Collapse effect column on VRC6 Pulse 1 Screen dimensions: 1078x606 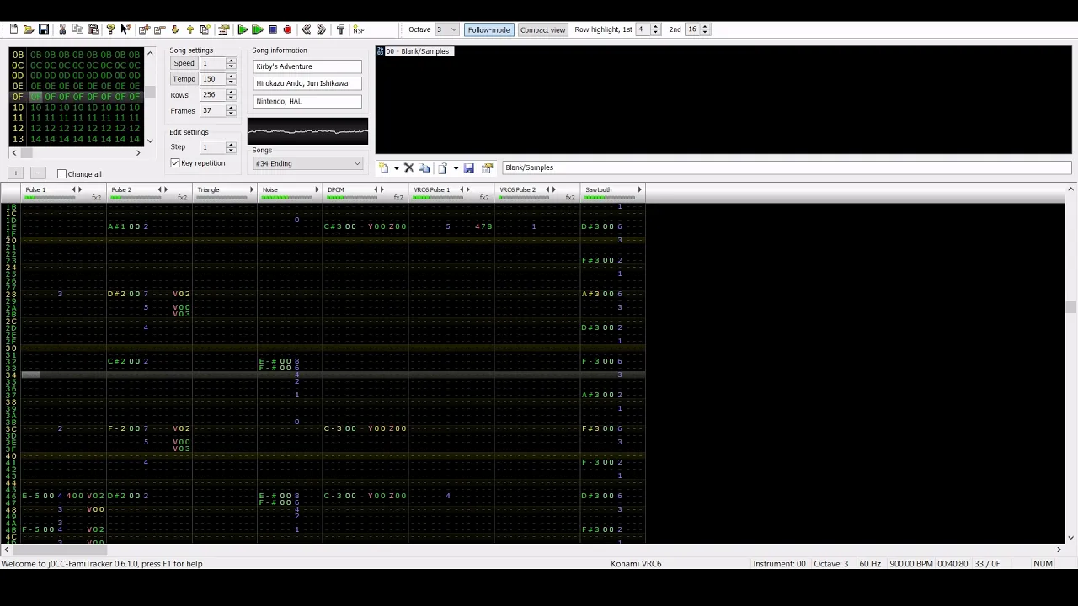(462, 189)
